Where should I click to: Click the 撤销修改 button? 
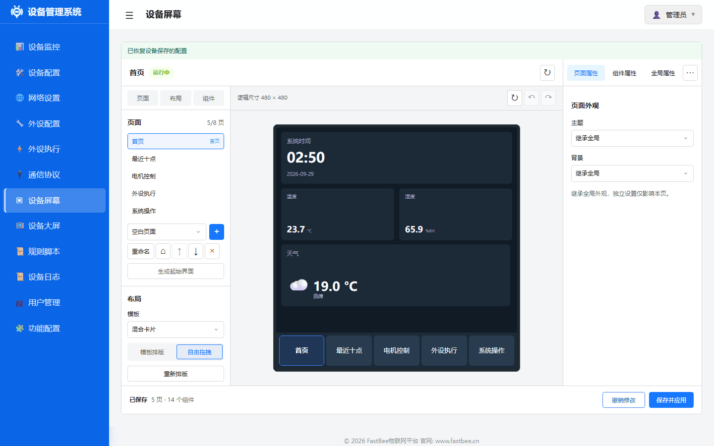tap(624, 400)
